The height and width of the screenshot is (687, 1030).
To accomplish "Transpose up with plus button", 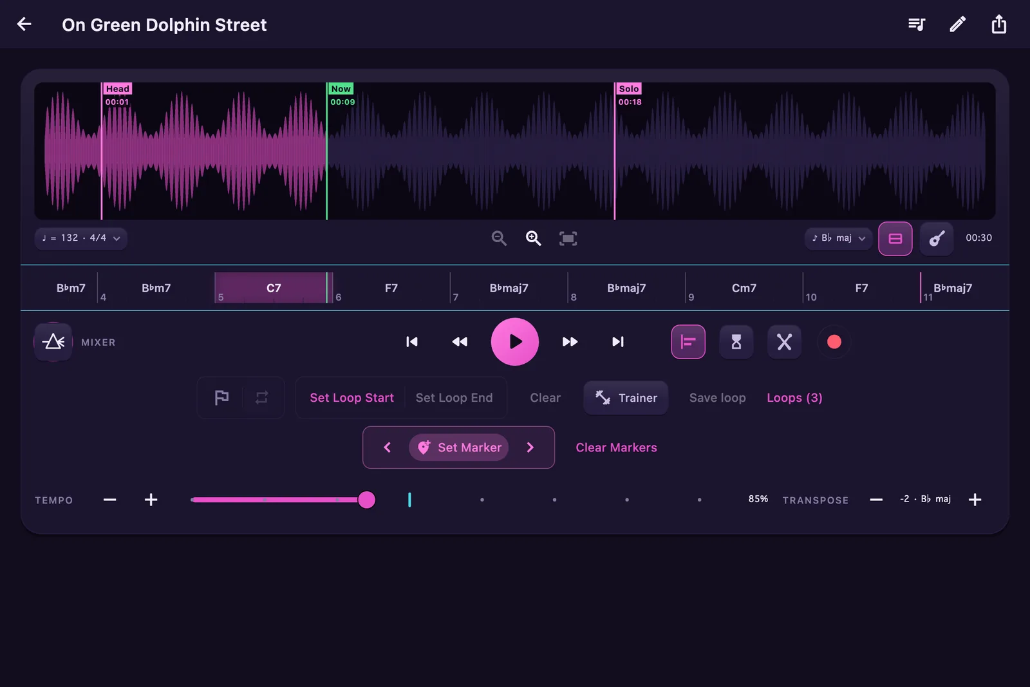I will pyautogui.click(x=975, y=500).
